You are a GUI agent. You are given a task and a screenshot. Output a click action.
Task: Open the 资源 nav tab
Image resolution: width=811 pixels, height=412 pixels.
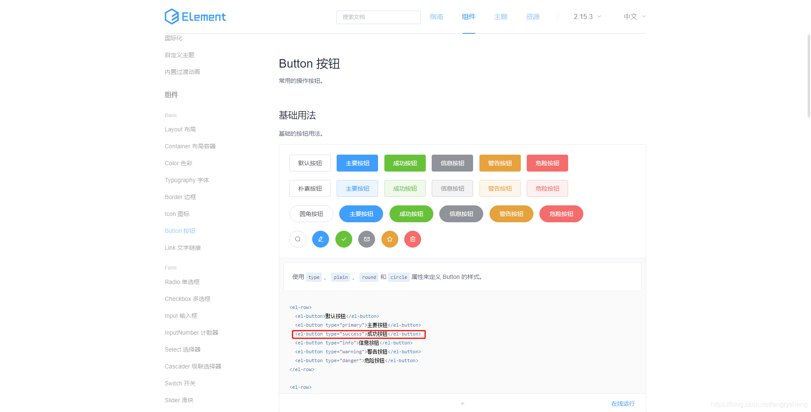[x=533, y=16]
